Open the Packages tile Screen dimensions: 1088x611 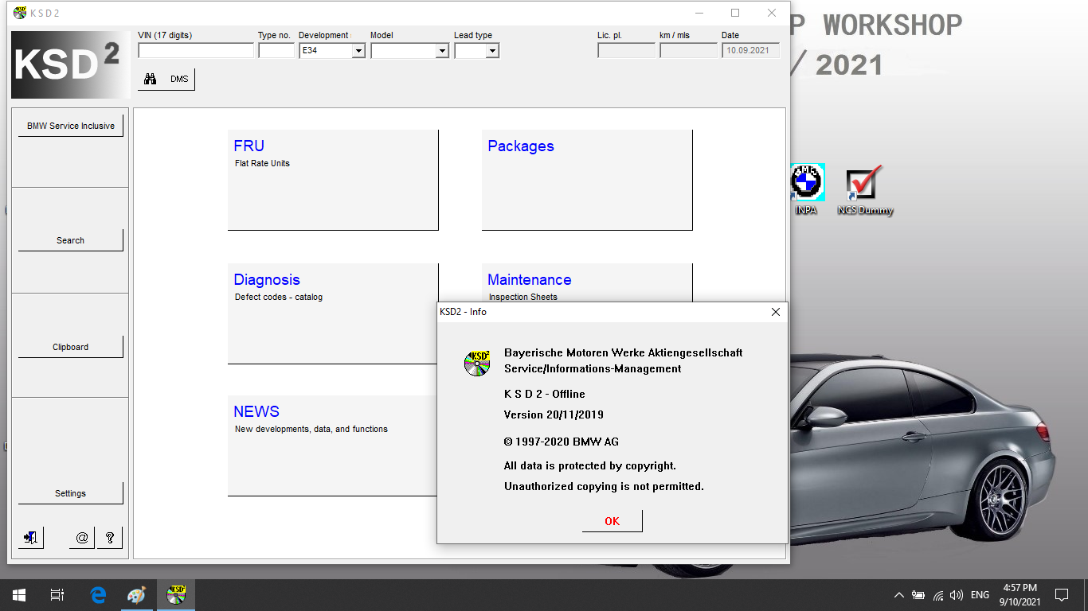coord(587,180)
